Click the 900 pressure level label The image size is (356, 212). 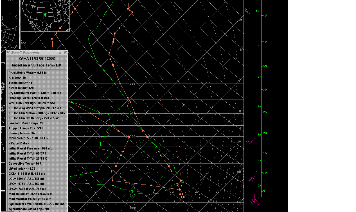tap(132, 197)
